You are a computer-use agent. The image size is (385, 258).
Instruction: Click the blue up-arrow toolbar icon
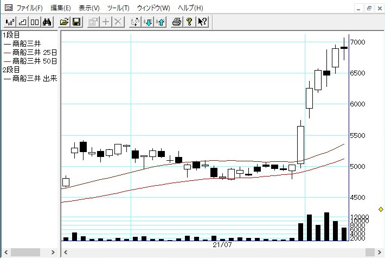161,22
